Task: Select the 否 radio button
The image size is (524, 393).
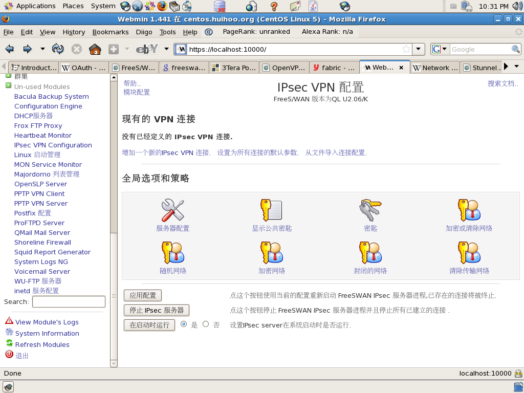Action: [x=206, y=324]
